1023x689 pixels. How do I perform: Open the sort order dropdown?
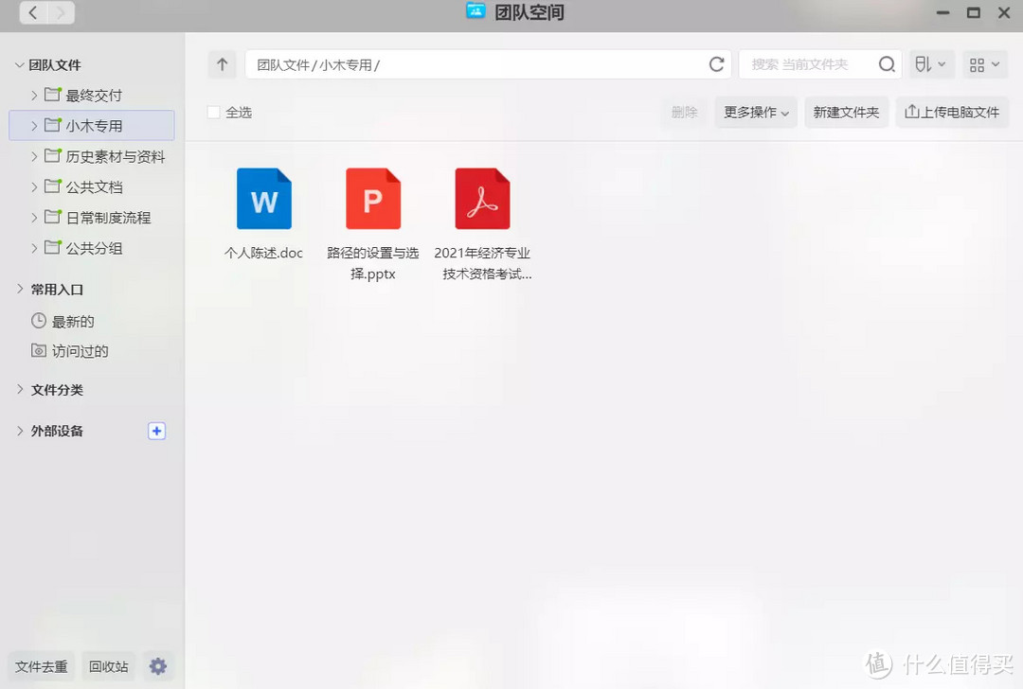[930, 64]
